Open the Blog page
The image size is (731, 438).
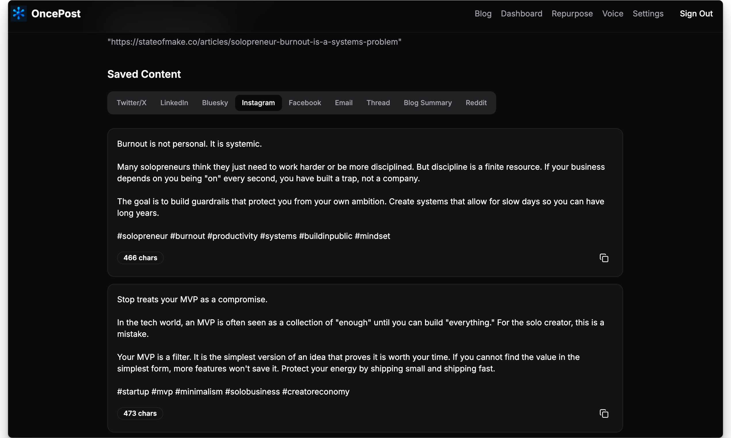(x=483, y=14)
